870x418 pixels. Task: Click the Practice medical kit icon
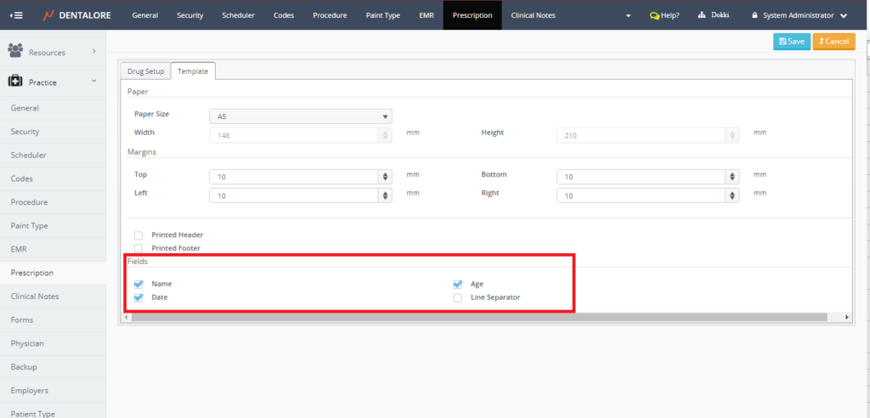pos(15,82)
